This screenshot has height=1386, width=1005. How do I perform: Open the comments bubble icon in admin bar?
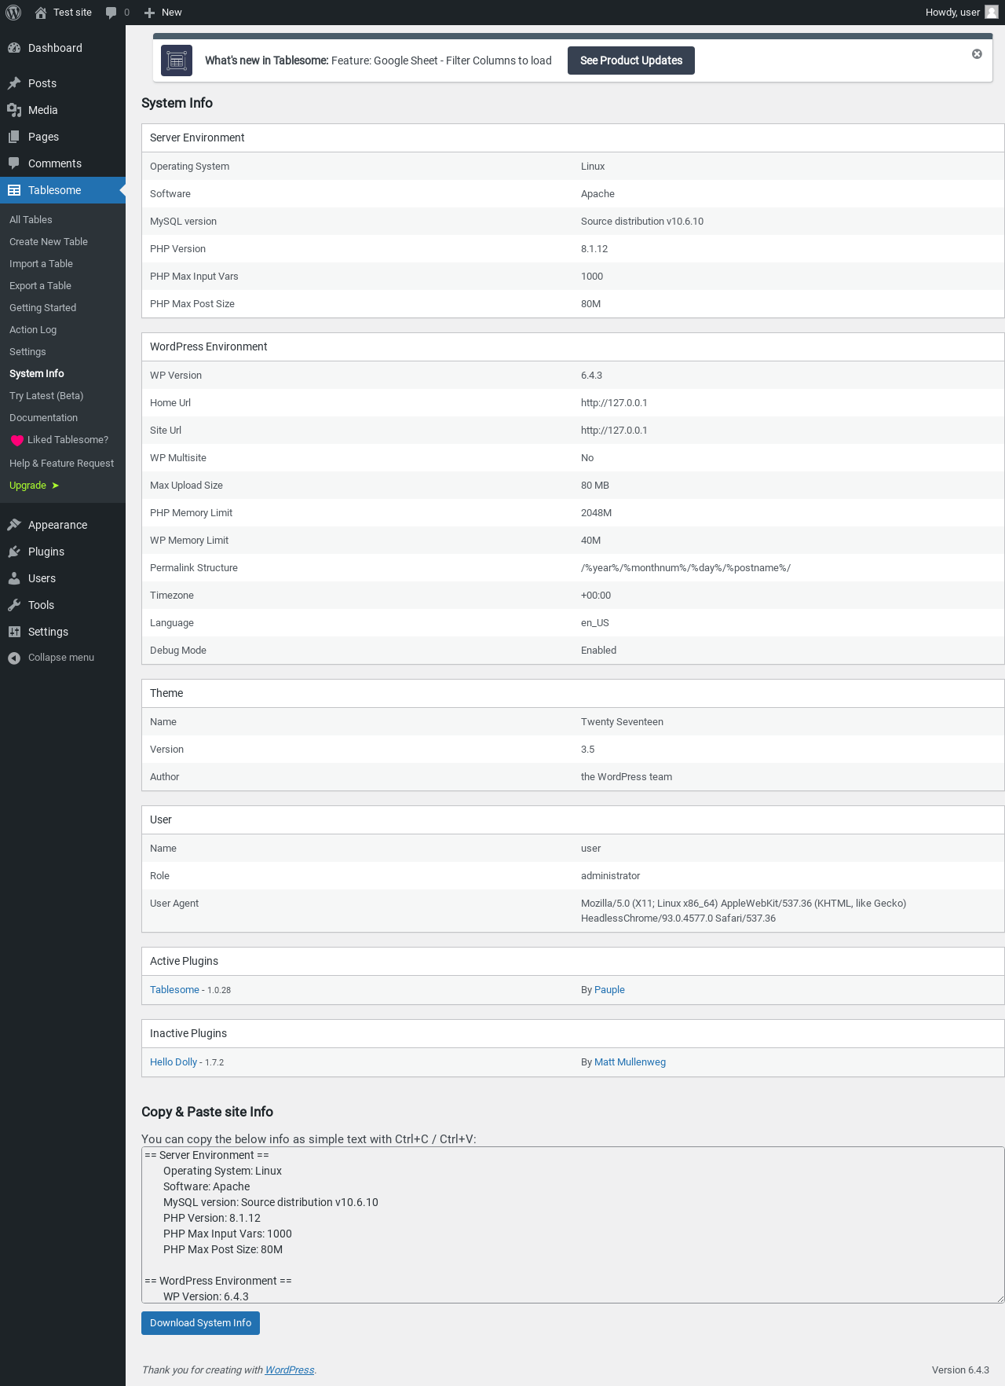tap(111, 13)
